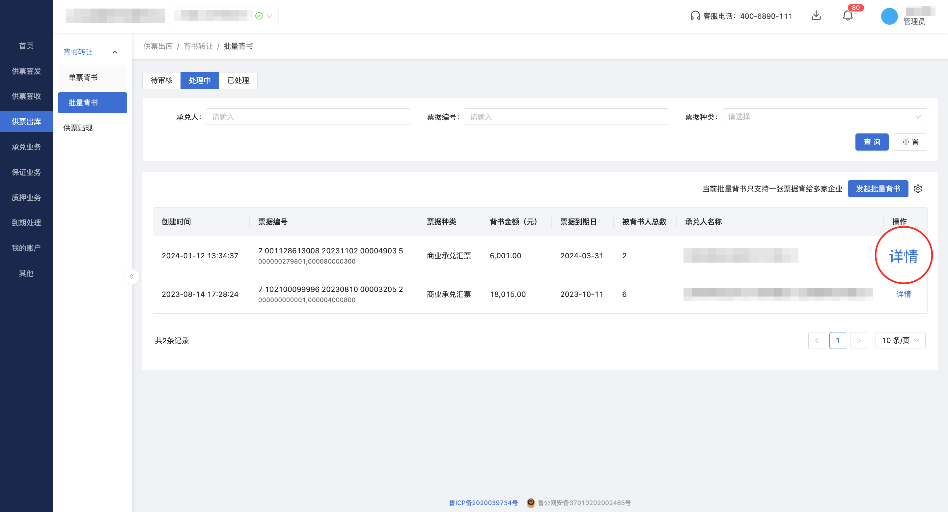Go to previous page arrow

(816, 340)
